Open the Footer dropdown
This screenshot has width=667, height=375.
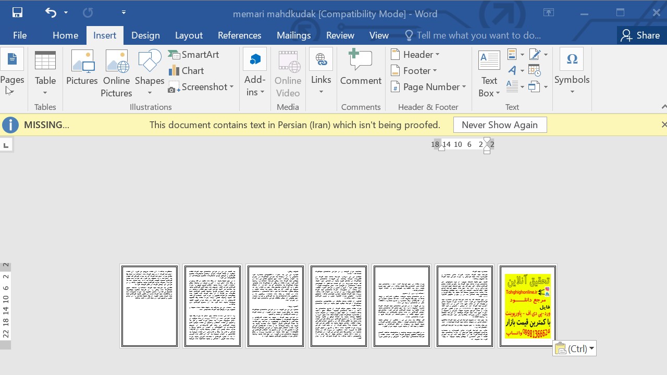[414, 70]
